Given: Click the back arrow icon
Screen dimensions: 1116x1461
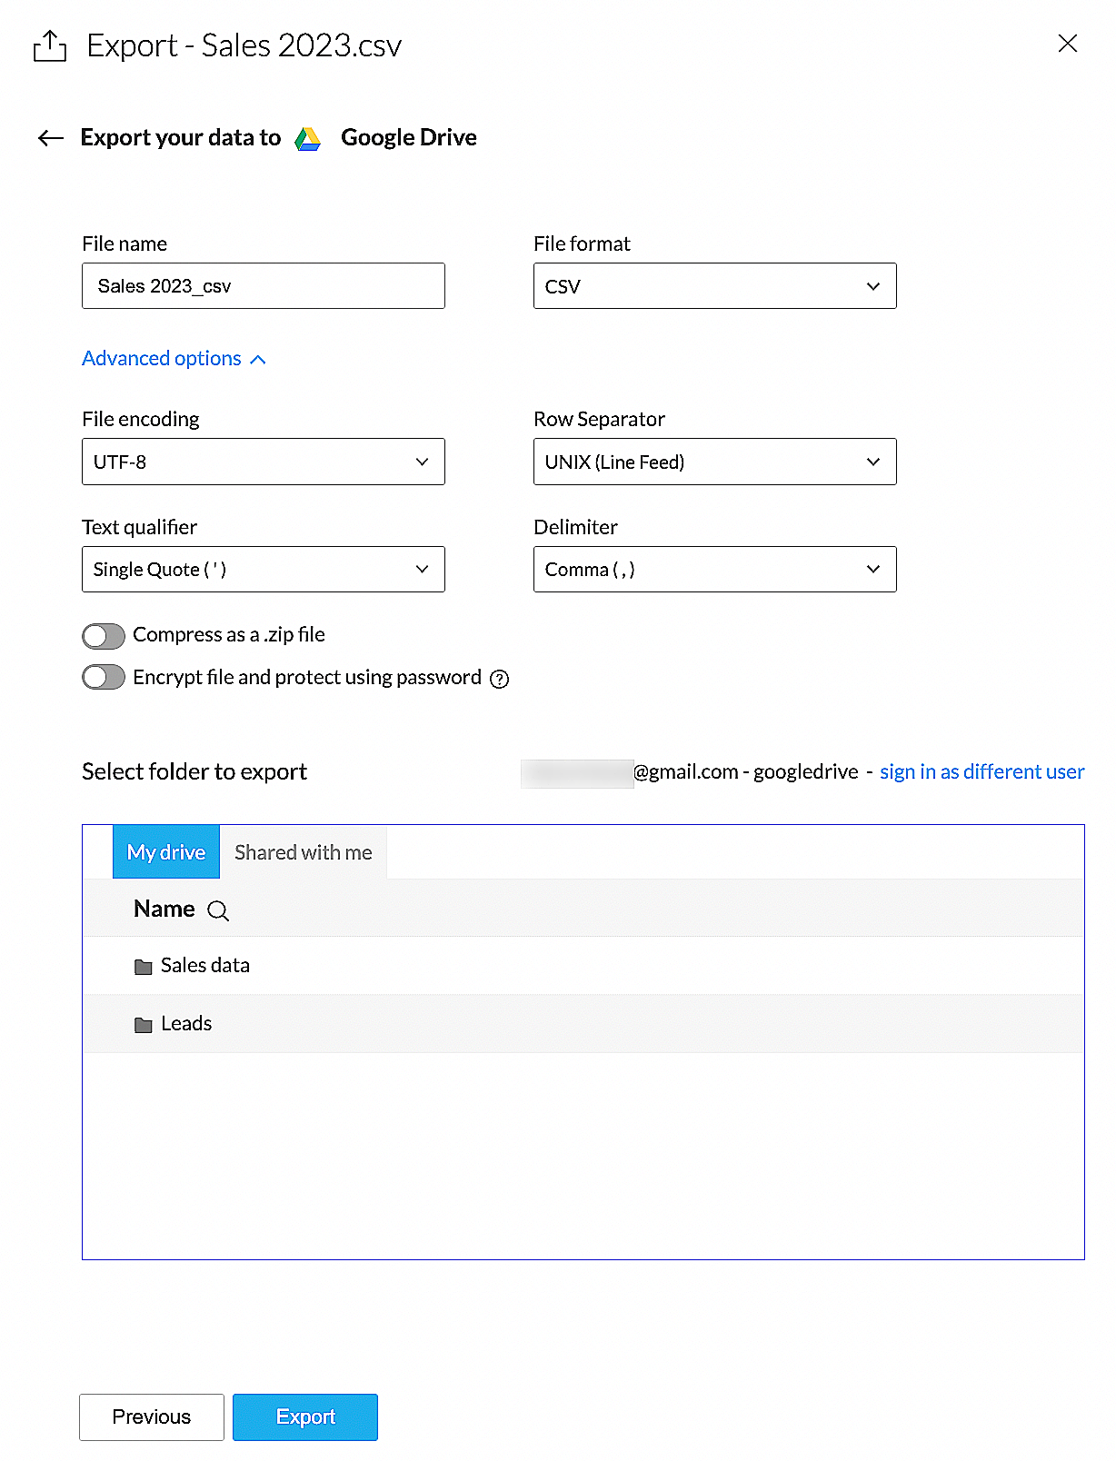Looking at the screenshot, I should click(x=51, y=138).
